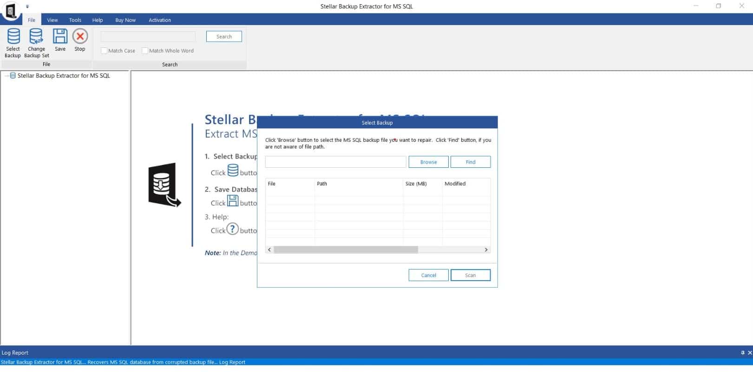The image size is (753, 375).
Task: Click the large backup extractor logo graphic
Action: (164, 184)
